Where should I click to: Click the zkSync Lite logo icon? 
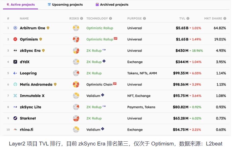tap(15, 107)
